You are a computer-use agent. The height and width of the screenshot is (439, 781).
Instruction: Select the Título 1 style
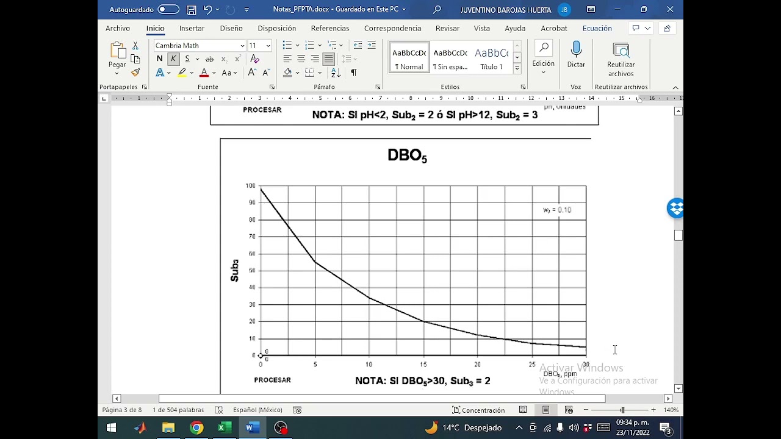tap(491, 59)
